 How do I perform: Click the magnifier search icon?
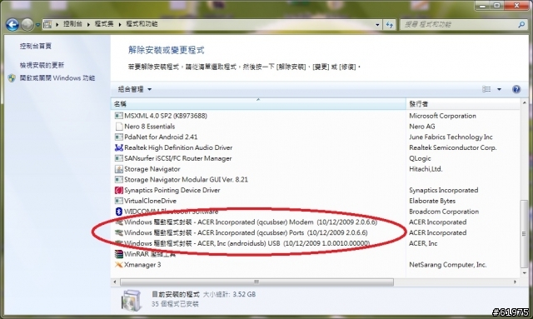pos(521,24)
